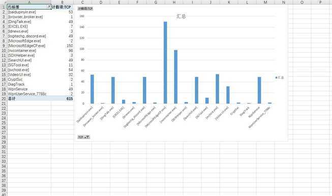Screen dimensions: 332x196
Task: Select column header N
Action: 284,2
